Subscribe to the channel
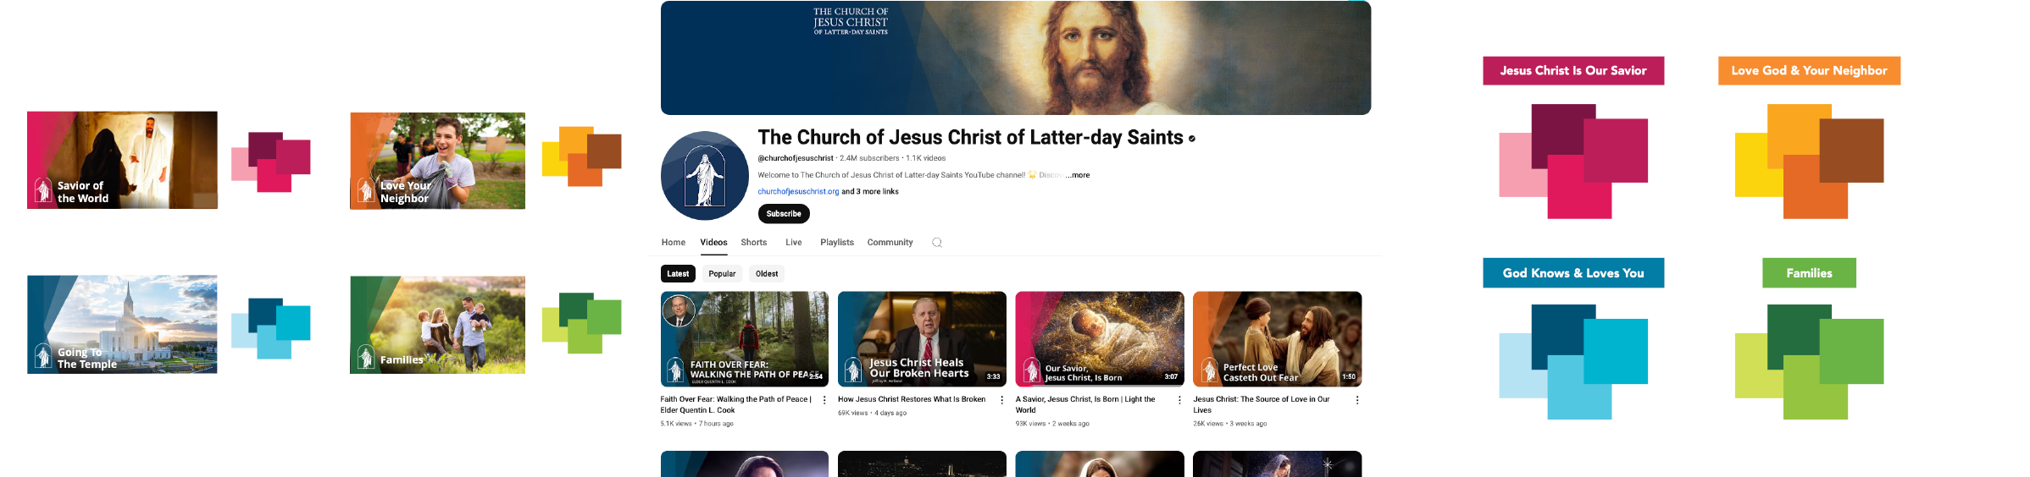This screenshot has height=477, width=2030. coord(784,214)
